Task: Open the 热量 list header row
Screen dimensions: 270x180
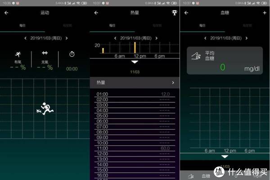Action: (x=135, y=83)
